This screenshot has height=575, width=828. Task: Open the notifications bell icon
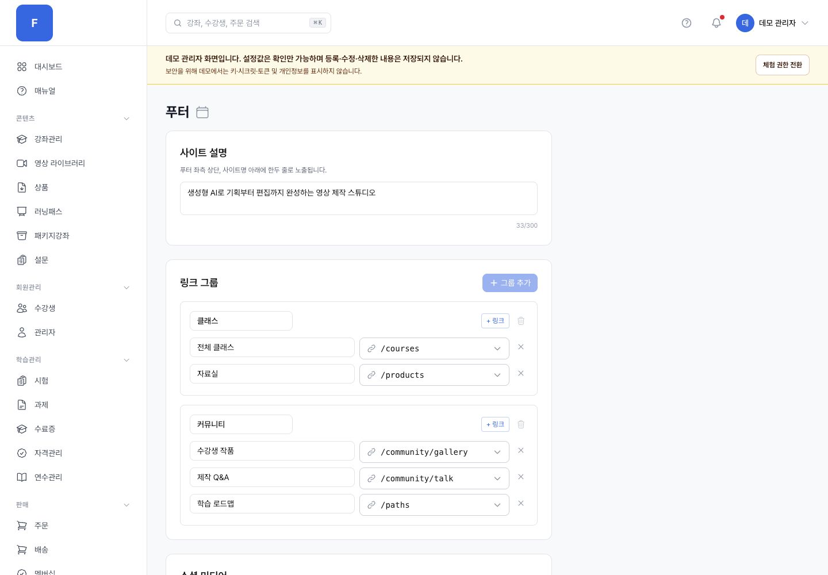tap(716, 23)
